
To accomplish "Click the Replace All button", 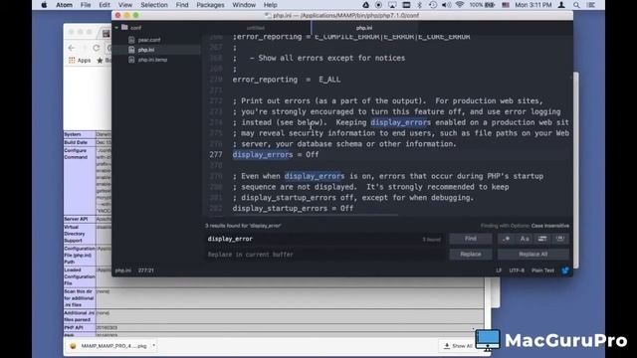I will (x=533, y=255).
